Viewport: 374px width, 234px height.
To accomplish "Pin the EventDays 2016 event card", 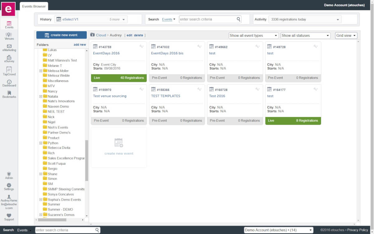I will click(142, 46).
